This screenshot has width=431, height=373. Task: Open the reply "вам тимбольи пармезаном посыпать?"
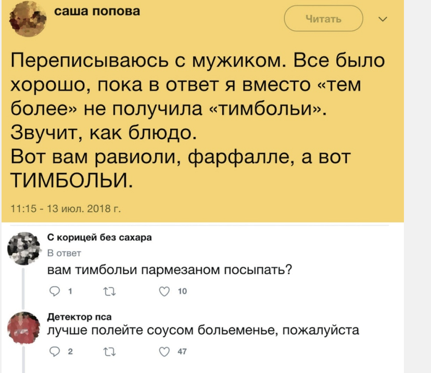(x=169, y=270)
